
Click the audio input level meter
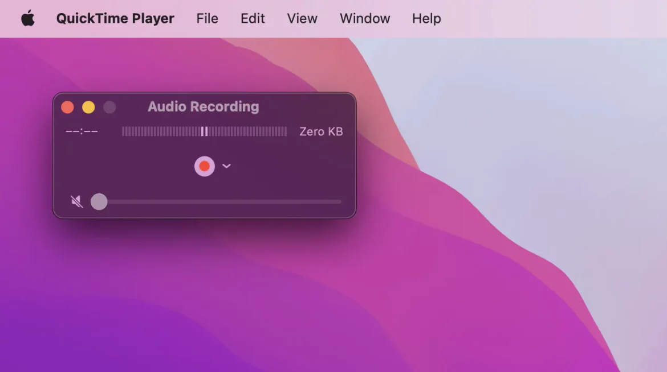coord(204,131)
